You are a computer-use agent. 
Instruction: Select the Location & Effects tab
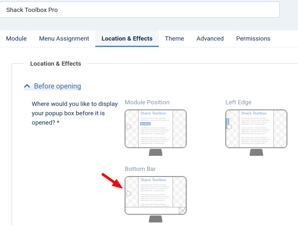(x=127, y=38)
